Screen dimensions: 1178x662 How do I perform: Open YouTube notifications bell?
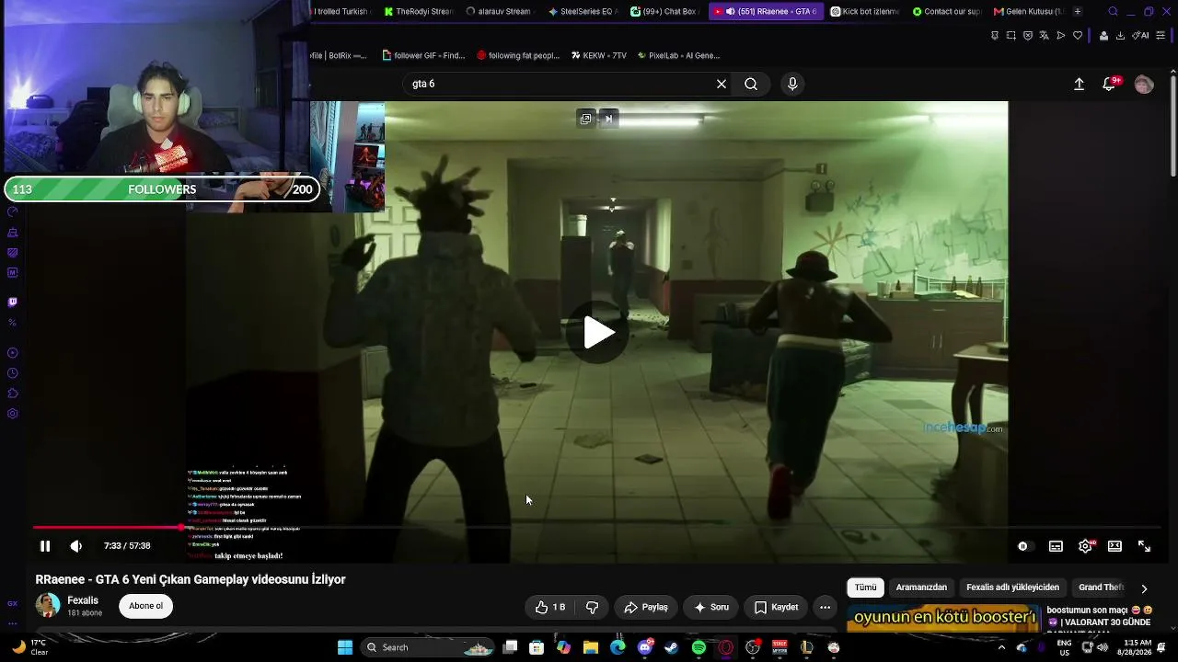[x=1110, y=84]
